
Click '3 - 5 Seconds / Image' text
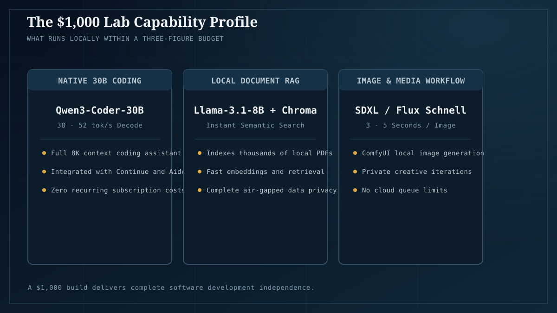(411, 125)
